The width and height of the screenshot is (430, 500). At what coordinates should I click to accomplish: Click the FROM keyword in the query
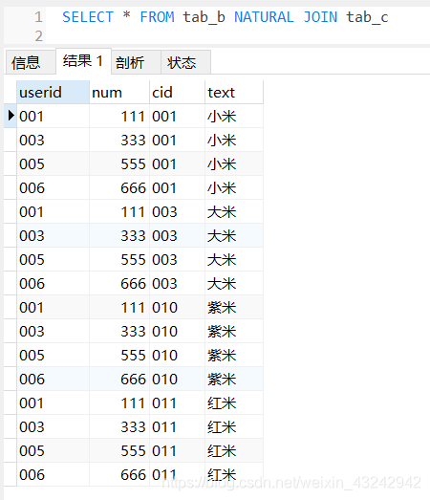coord(157,17)
